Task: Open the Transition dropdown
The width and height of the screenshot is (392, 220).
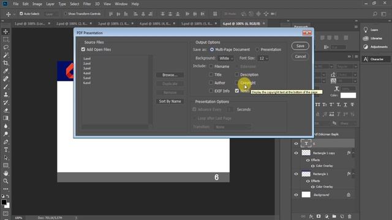Action: (232, 127)
